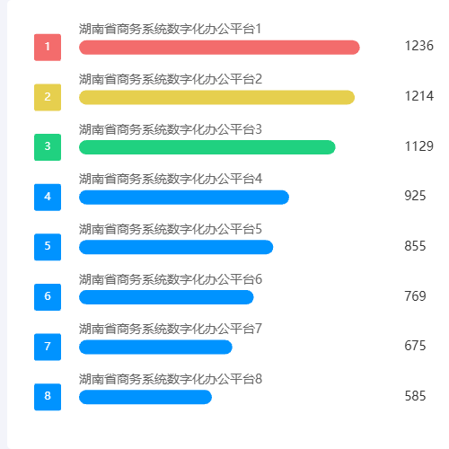Open 湖南省商务系统数字化办公平台1 label
This screenshot has width=449, height=449.
click(x=171, y=29)
